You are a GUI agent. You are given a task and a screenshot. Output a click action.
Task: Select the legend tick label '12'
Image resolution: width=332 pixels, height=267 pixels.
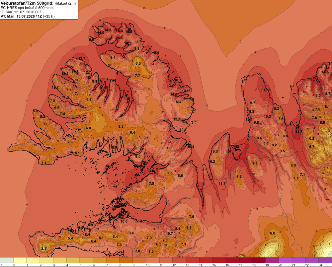click(x=174, y=265)
